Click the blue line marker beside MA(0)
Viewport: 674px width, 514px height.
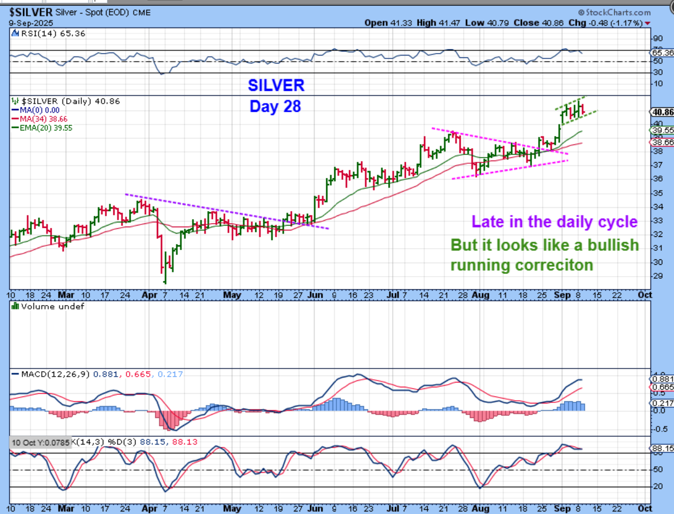tap(16, 110)
